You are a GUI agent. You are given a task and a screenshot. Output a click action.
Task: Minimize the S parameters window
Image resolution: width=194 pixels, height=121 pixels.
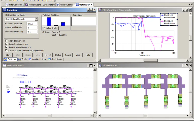[x=184, y=10]
